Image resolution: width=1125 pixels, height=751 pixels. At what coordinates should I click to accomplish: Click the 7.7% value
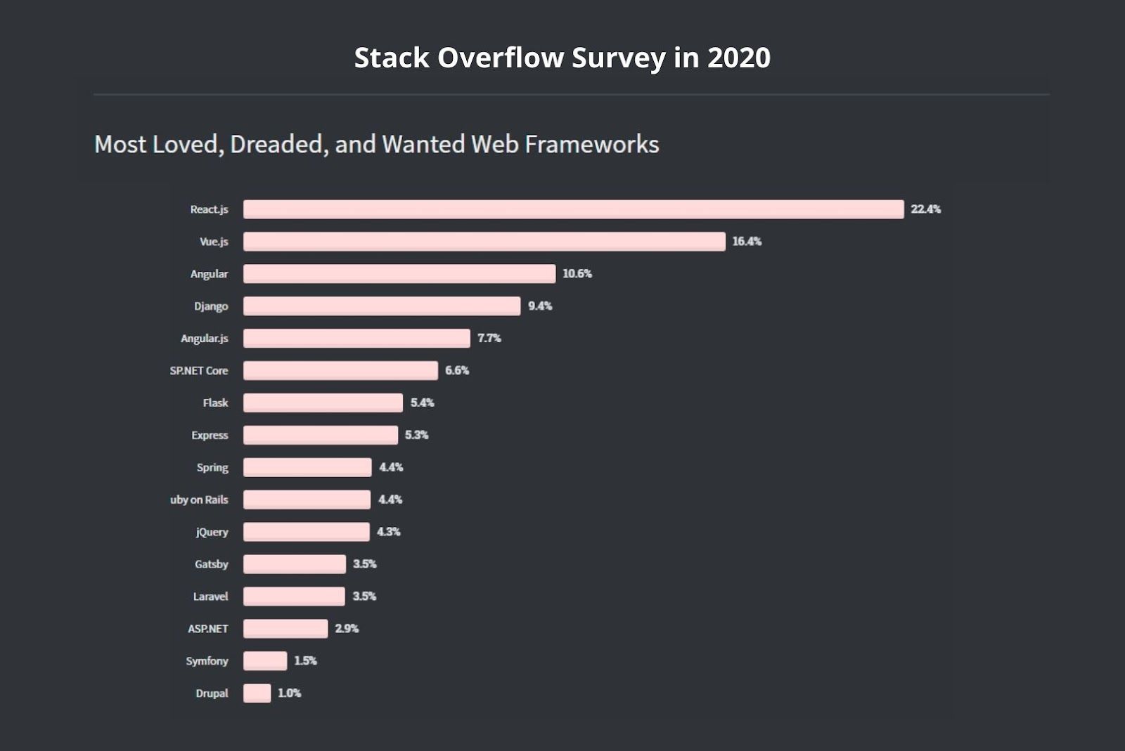[x=489, y=339]
